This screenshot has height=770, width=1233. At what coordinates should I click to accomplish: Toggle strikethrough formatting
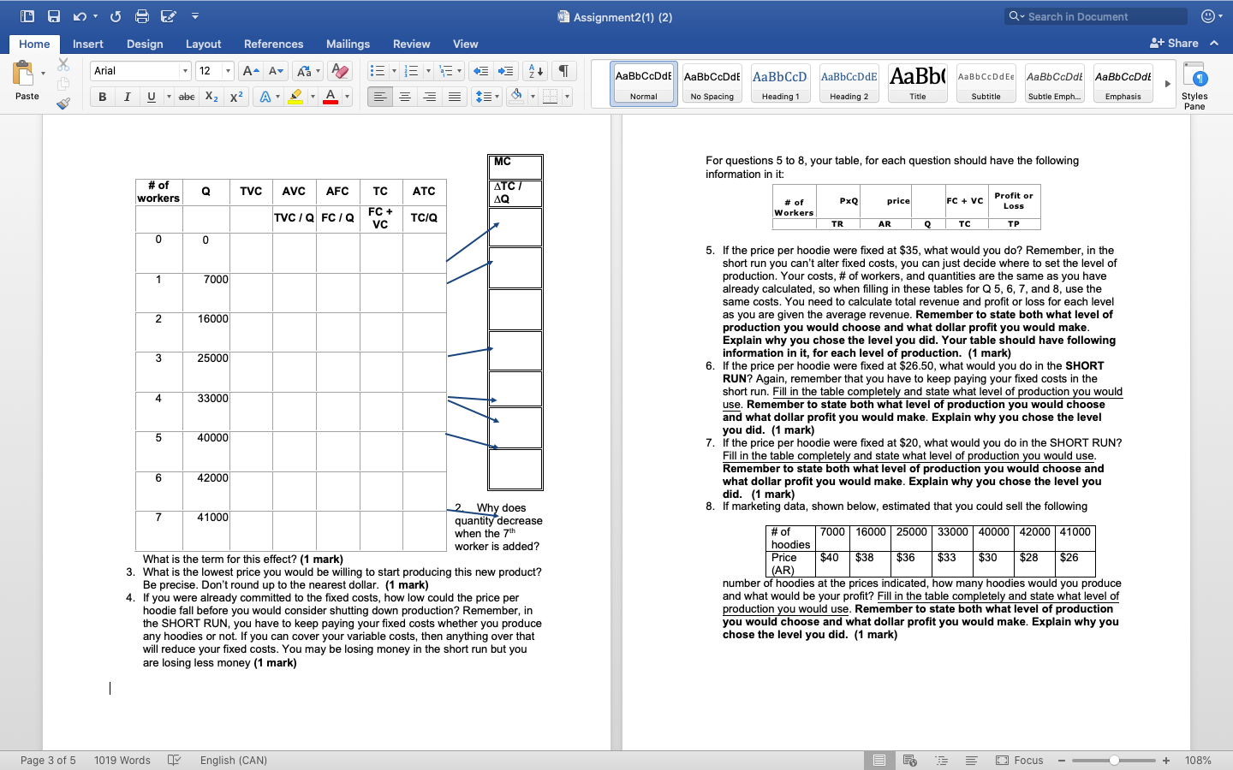187,97
